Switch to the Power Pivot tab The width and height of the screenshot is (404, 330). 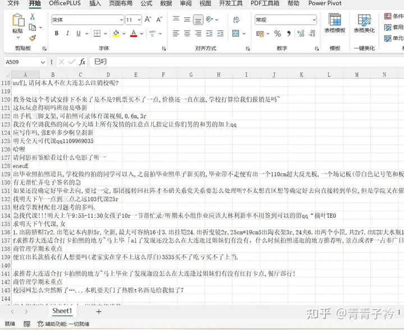tap(325, 3)
